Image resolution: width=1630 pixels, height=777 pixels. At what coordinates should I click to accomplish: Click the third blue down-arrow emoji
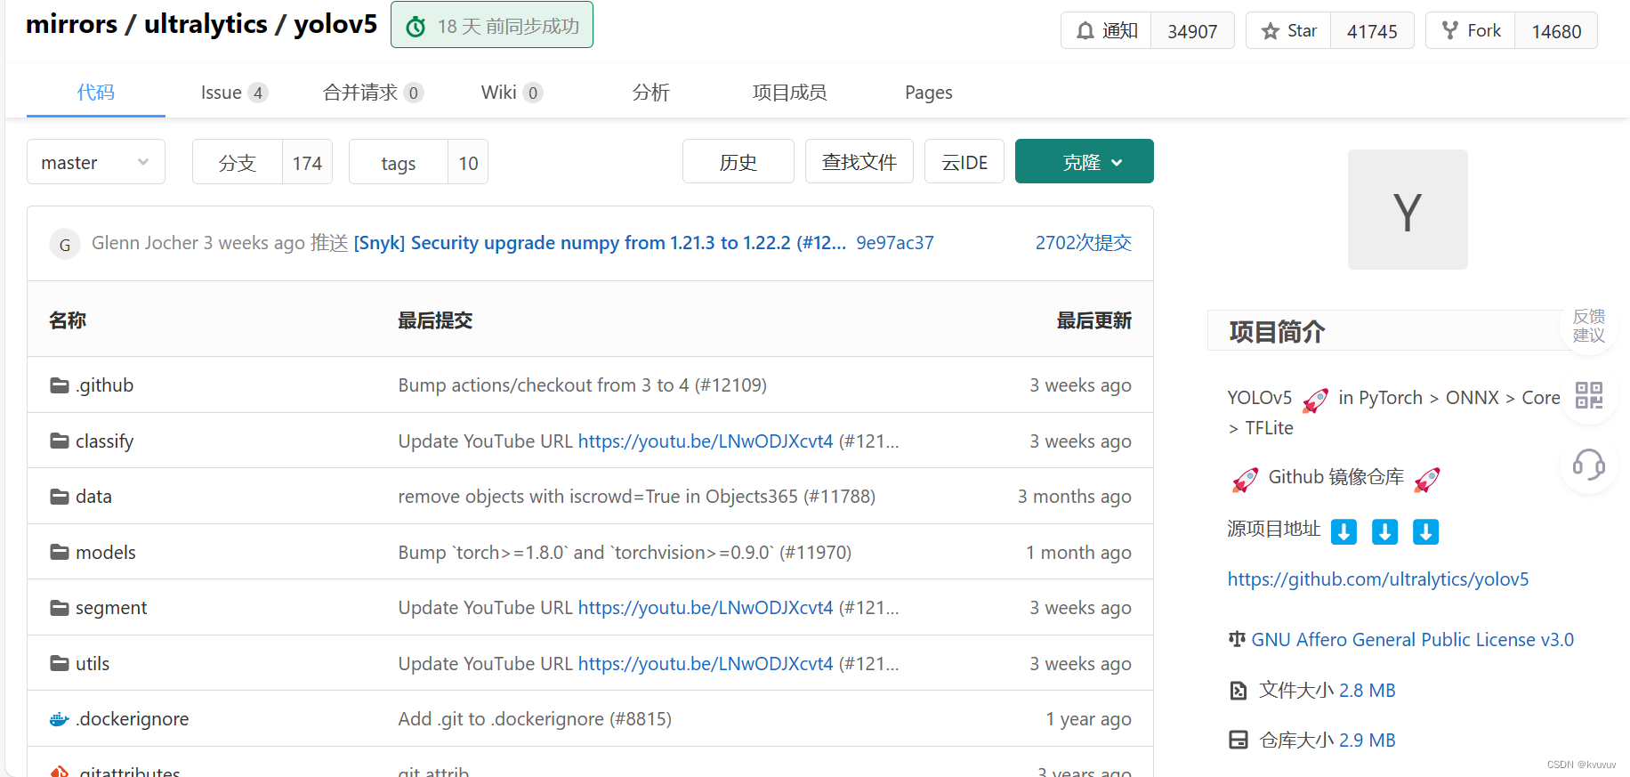(1425, 531)
